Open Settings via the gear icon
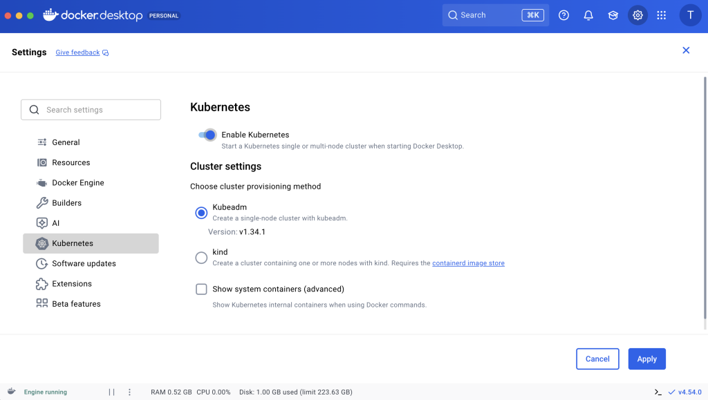This screenshot has height=400, width=708. pyautogui.click(x=637, y=15)
